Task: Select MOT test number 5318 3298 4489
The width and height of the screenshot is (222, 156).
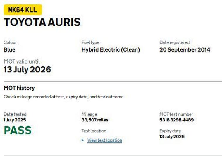Action: 176,120
